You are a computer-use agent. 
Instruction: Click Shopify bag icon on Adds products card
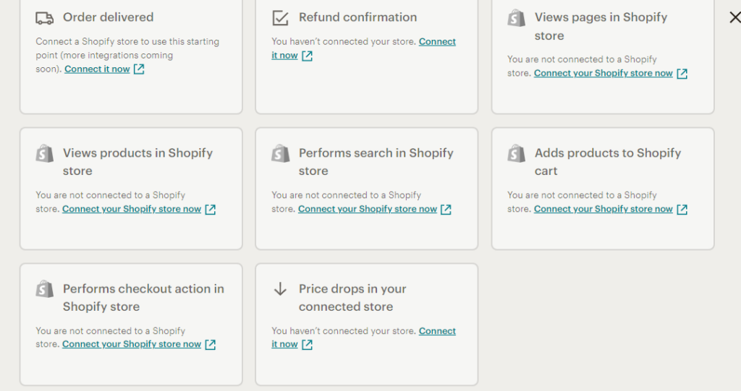coord(516,153)
